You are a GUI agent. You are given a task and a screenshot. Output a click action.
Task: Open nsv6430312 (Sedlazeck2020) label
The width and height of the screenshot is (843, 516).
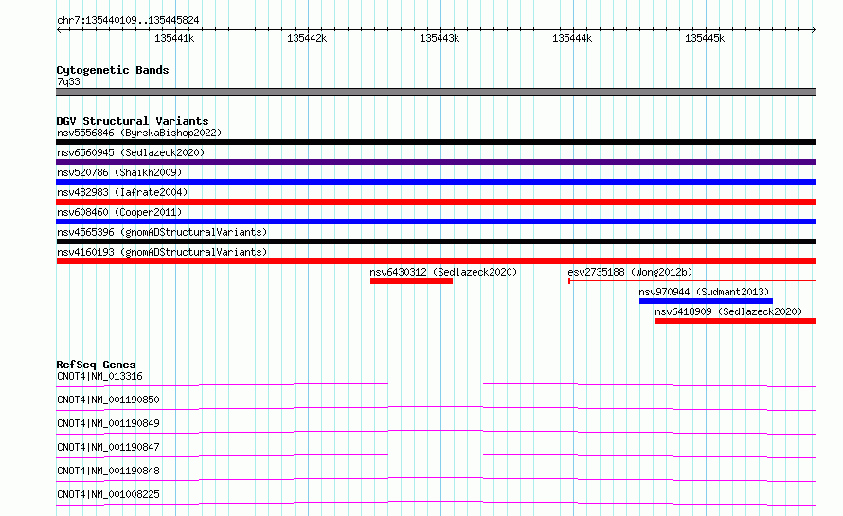[443, 272]
